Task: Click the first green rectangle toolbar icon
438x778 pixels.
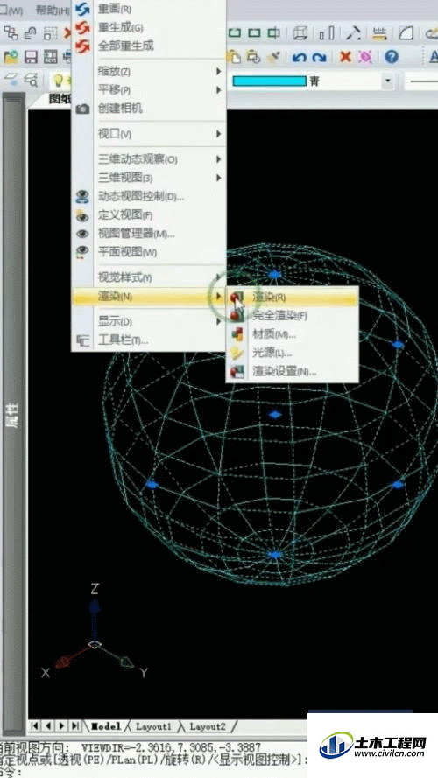Action: click(x=235, y=33)
